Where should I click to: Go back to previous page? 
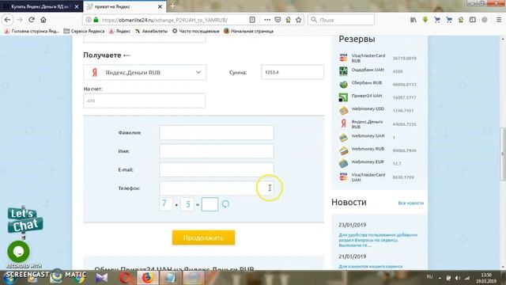pyautogui.click(x=7, y=20)
